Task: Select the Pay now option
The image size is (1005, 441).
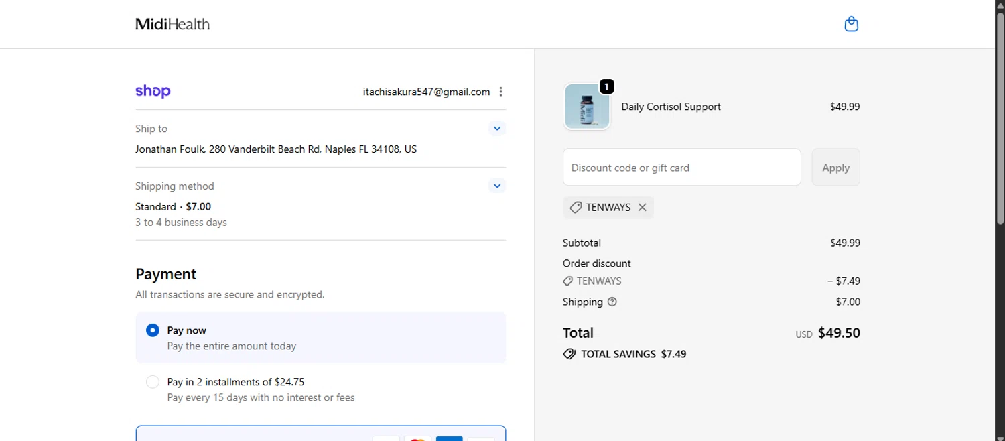Action: [x=153, y=330]
